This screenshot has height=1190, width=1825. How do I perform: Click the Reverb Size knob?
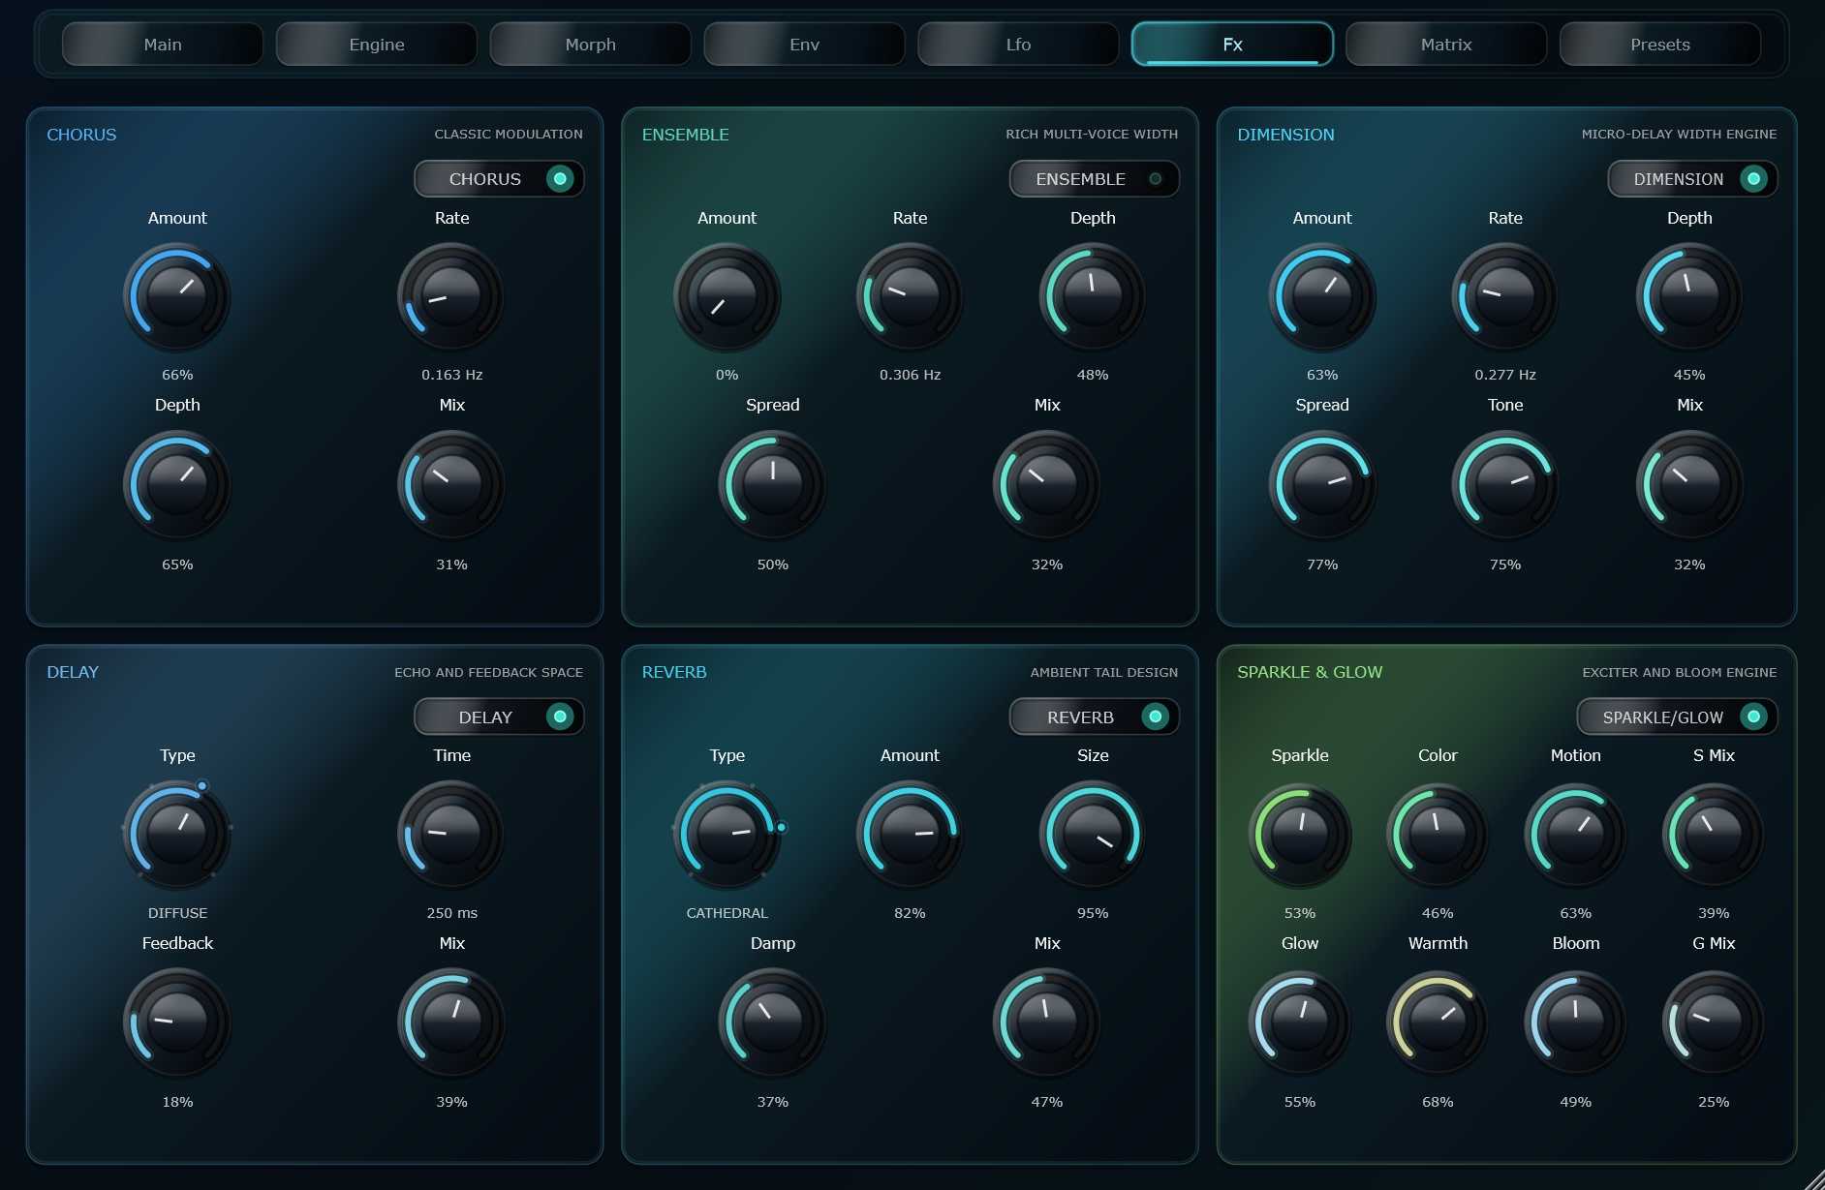[x=1093, y=834]
